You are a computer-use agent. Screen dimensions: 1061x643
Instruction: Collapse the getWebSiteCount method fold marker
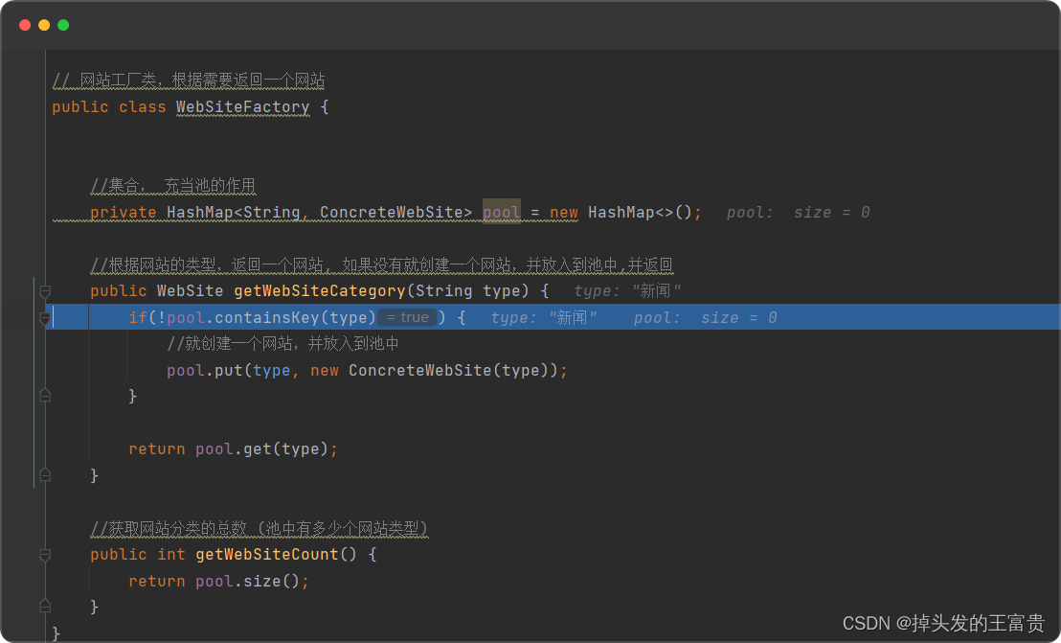tap(45, 555)
